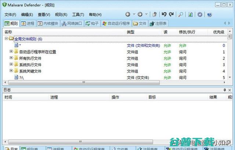Image resolution: width=235 pixels, height=150 pixels.
Task: Collapse the 全局文件规则 (6) tree node
Action: 6,39
